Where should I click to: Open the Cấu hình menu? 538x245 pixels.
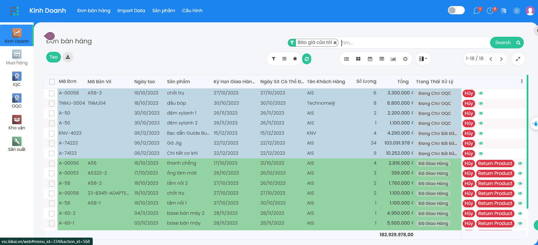click(192, 11)
